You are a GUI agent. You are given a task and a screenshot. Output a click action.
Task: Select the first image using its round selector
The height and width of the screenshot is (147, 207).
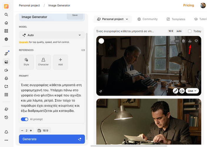[x=101, y=41]
